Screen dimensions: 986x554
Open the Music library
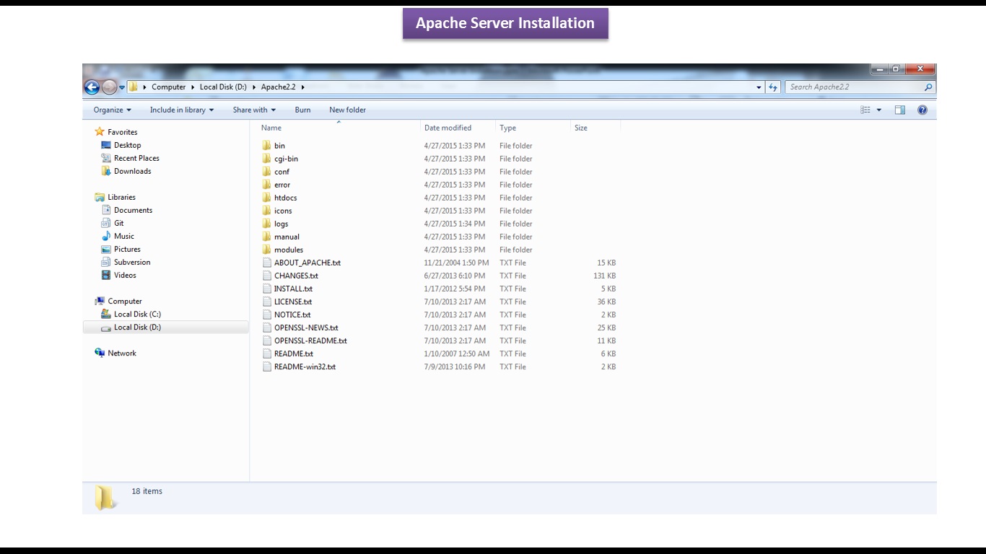pos(124,237)
